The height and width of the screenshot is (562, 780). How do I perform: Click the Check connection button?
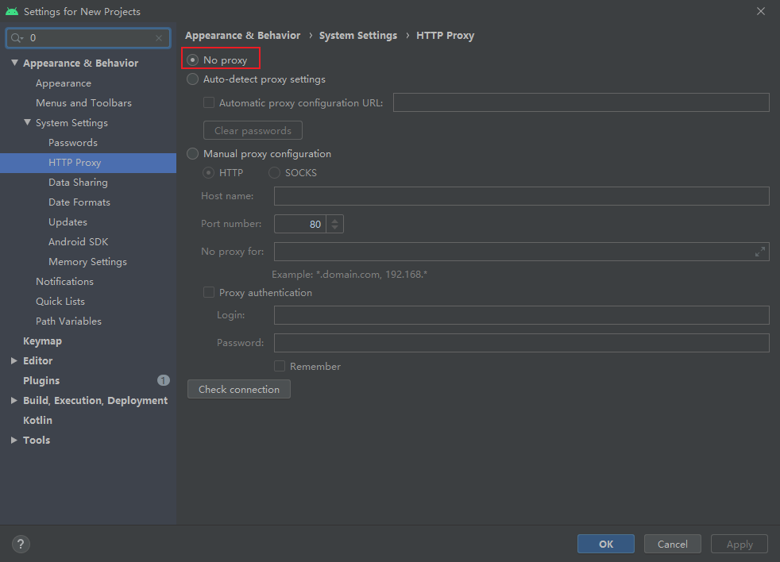tap(239, 389)
